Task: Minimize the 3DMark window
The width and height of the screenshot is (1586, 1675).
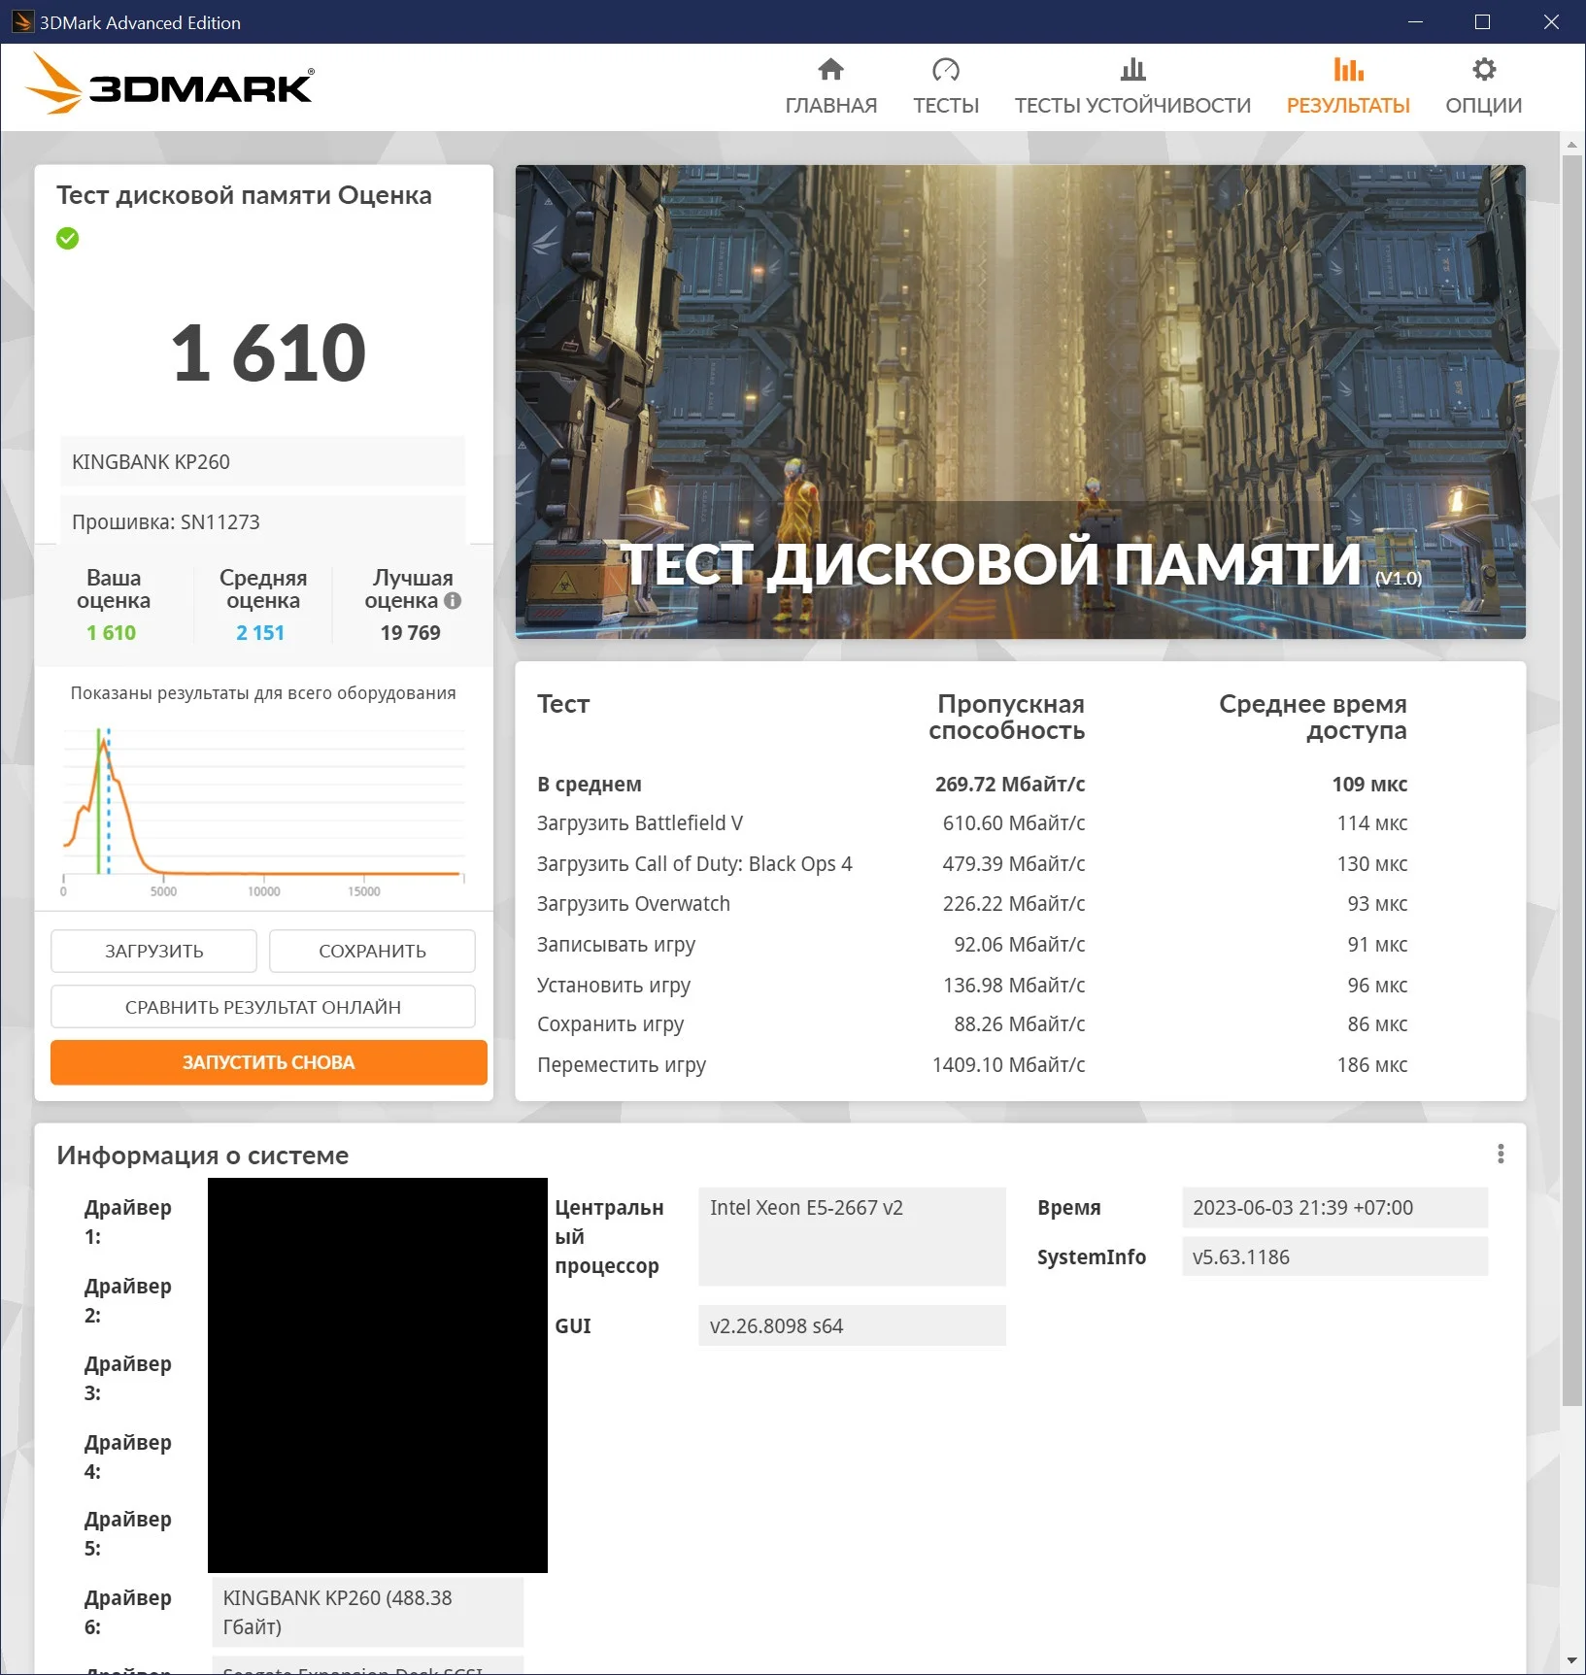Action: pyautogui.click(x=1415, y=21)
